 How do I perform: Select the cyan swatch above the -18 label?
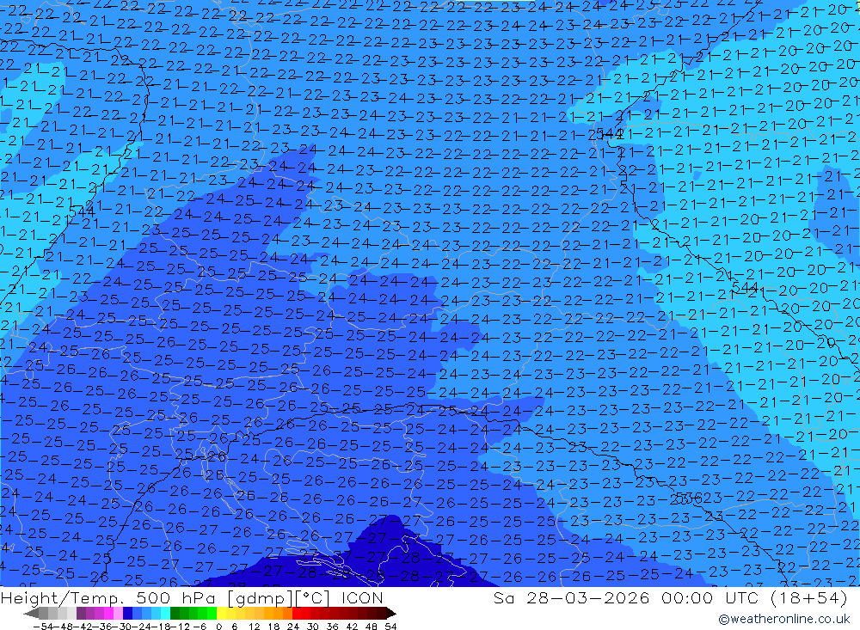pyautogui.click(x=165, y=613)
